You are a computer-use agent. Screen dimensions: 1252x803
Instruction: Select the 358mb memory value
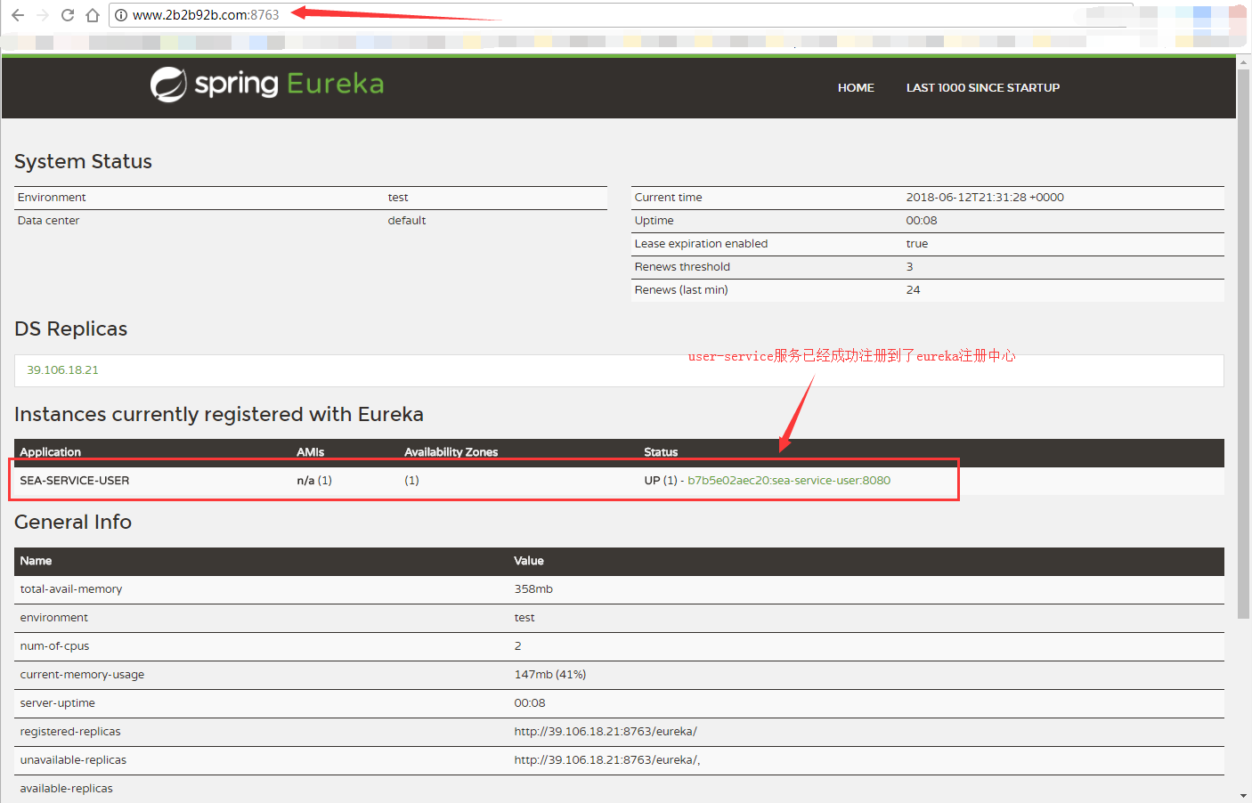coord(533,589)
